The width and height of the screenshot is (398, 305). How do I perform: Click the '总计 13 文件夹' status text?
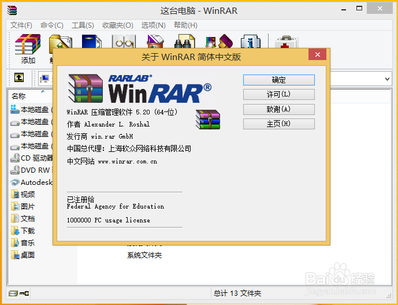coord(237,293)
